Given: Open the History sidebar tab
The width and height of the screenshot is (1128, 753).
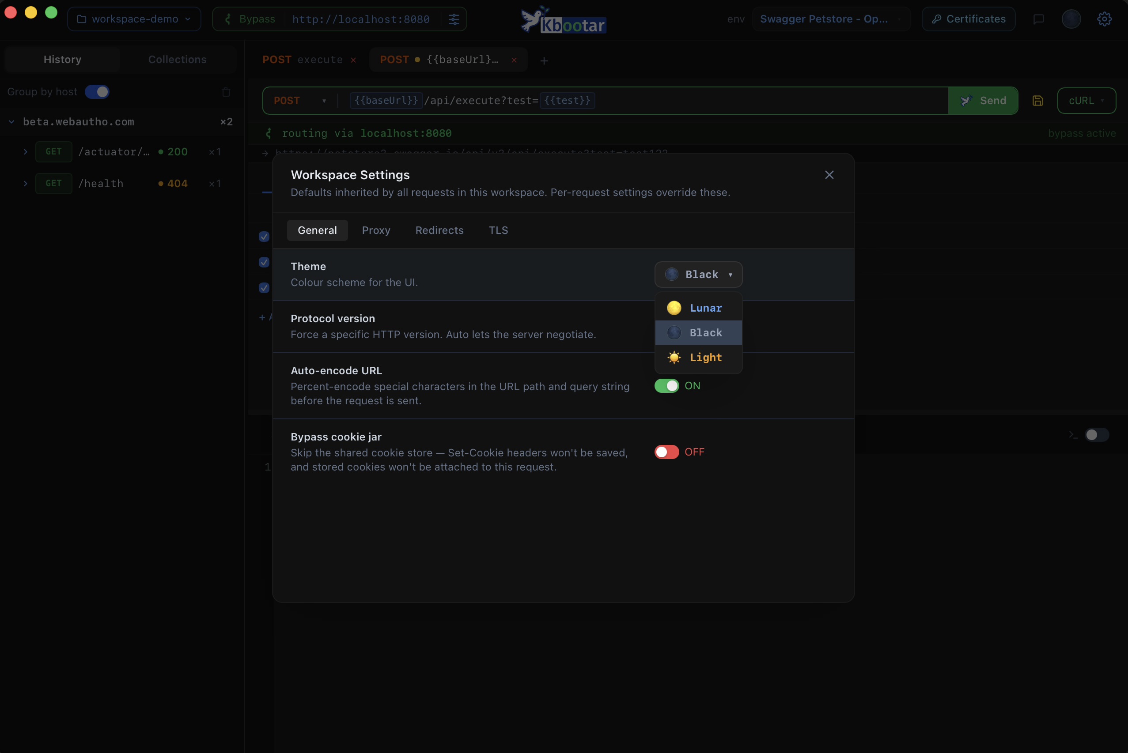Looking at the screenshot, I should [x=62, y=60].
